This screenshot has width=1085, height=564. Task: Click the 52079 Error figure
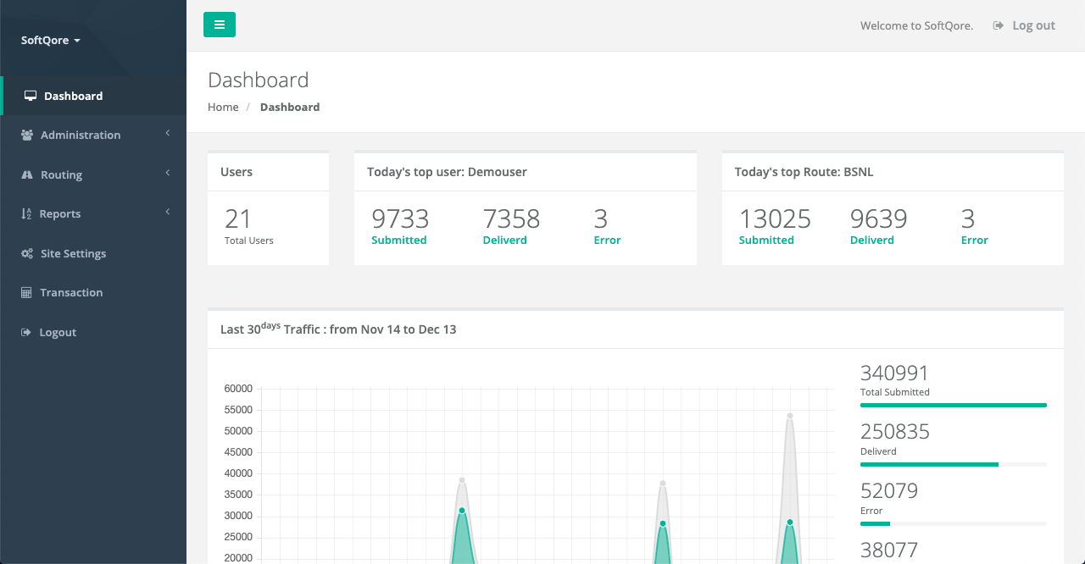pos(889,491)
